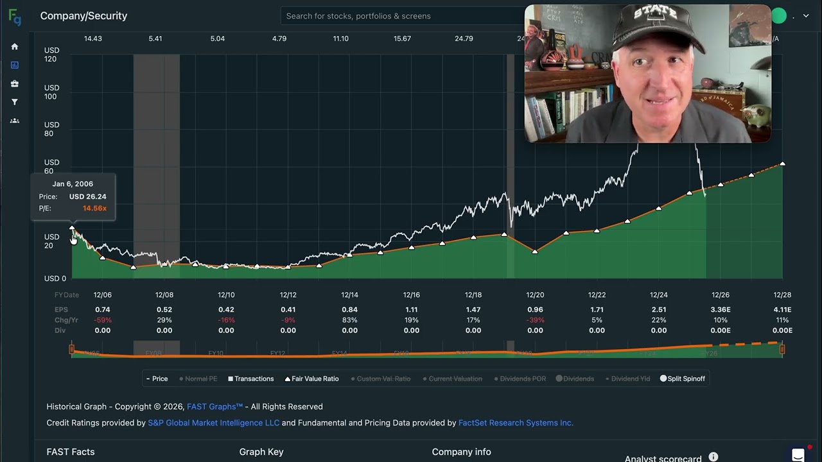Click the EPS estimate 4.11E
822x462 pixels.
tap(782, 310)
